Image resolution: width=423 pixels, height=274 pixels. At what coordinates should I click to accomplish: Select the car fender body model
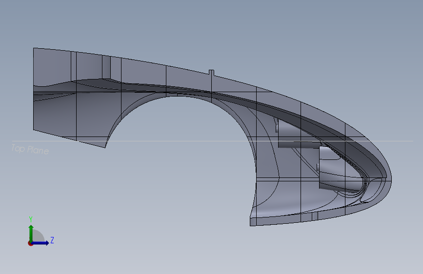pos(212,137)
